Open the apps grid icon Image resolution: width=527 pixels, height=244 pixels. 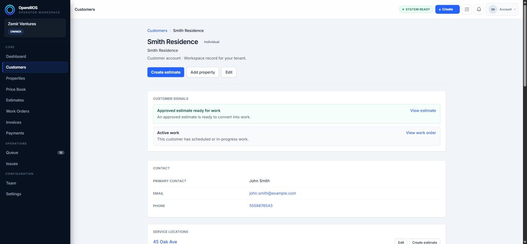tap(467, 9)
